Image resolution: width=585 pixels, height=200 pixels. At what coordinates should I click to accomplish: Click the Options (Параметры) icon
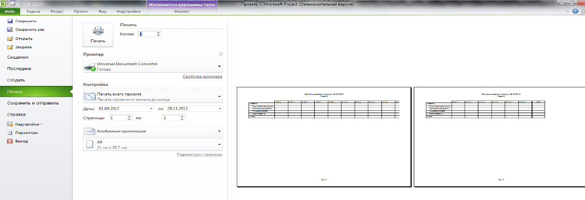click(x=10, y=132)
